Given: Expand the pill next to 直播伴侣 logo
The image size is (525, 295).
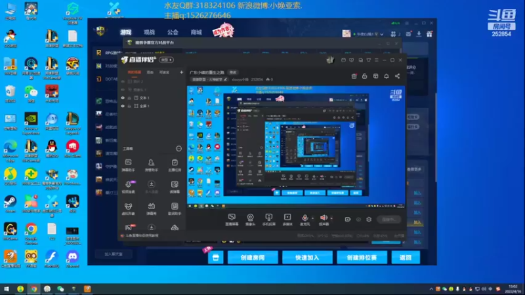Looking at the screenshot, I should click(166, 60).
